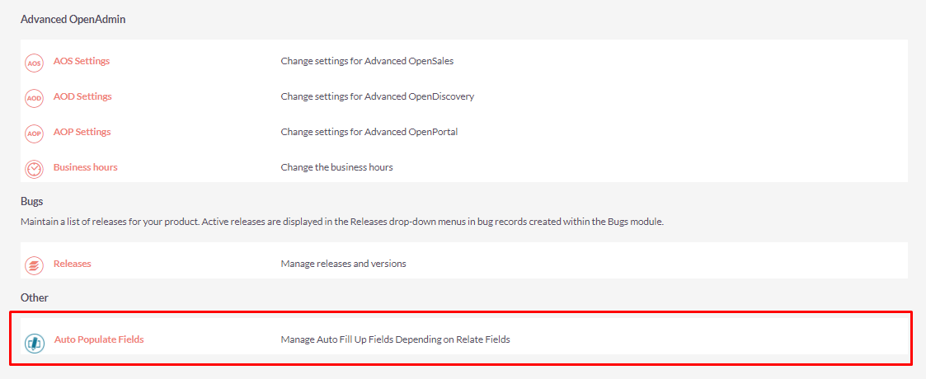Go to AOP Settings link
This screenshot has height=379, width=926.
click(82, 132)
